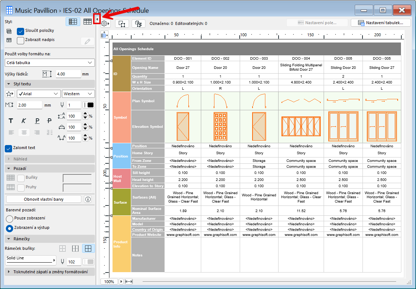Image resolution: width=416 pixels, height=289 pixels.
Task: Click the favorites star icon beside Arial
Action: (x=10, y=94)
